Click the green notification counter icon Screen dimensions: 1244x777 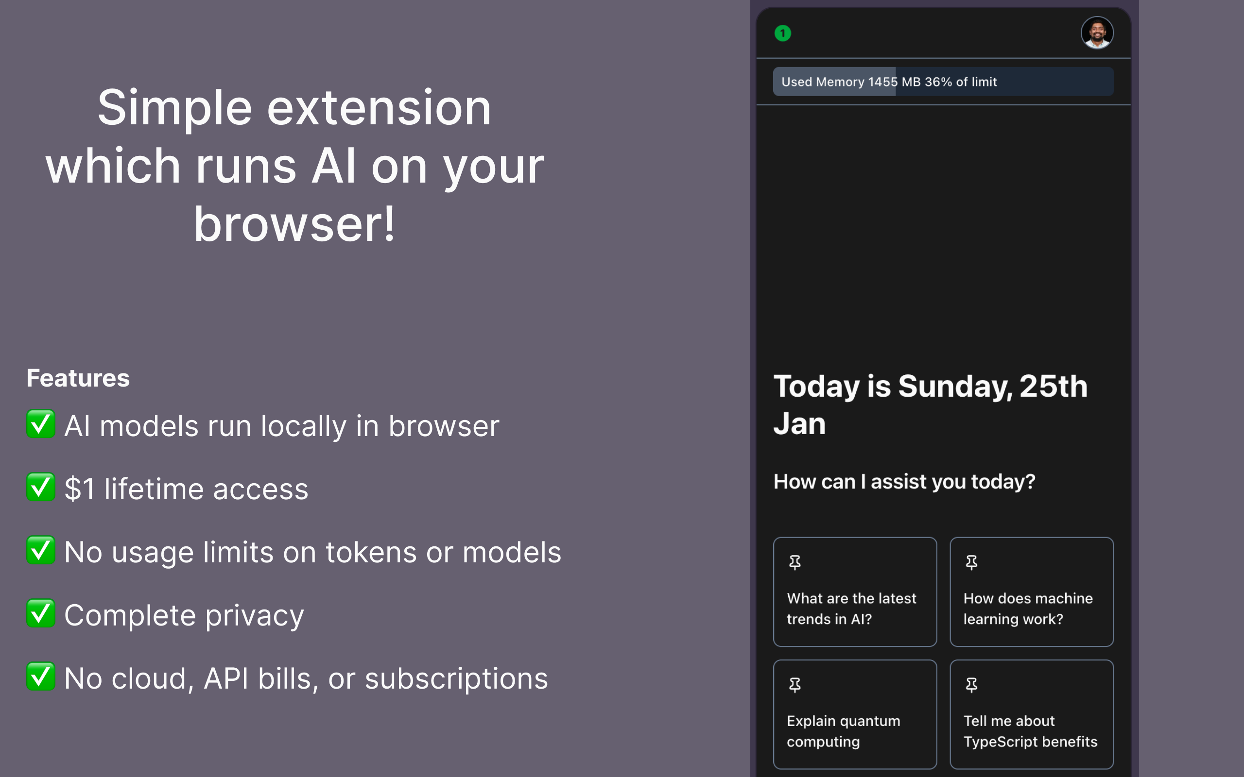pyautogui.click(x=782, y=33)
